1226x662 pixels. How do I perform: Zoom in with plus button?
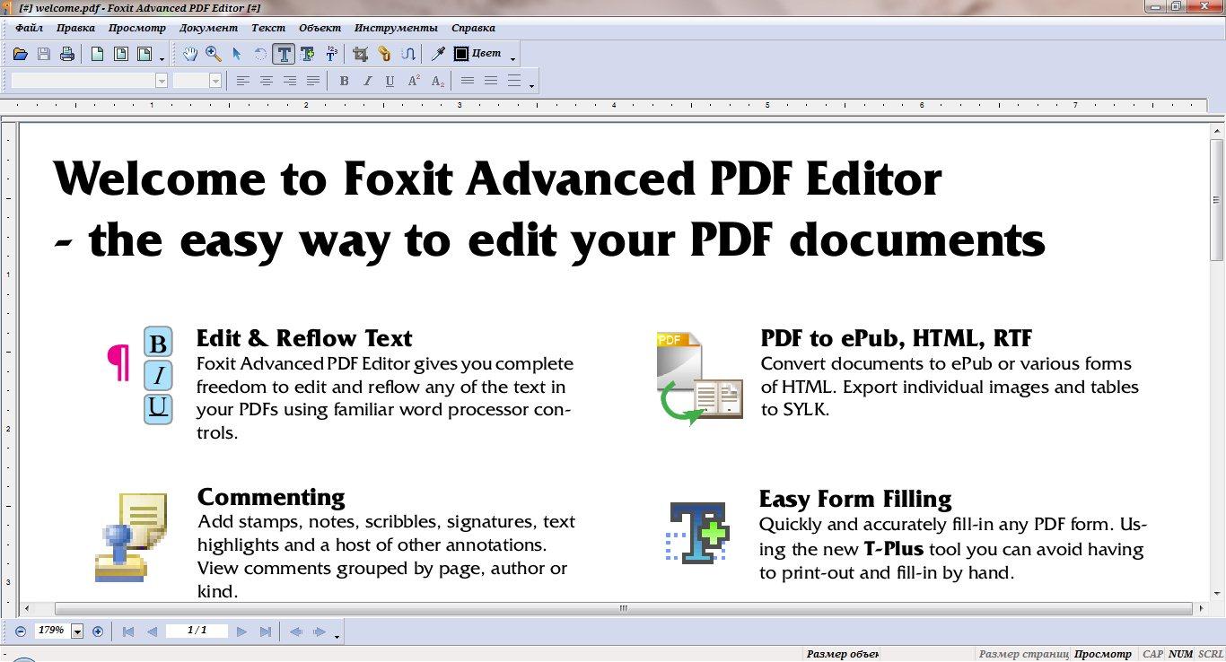pyautogui.click(x=98, y=632)
